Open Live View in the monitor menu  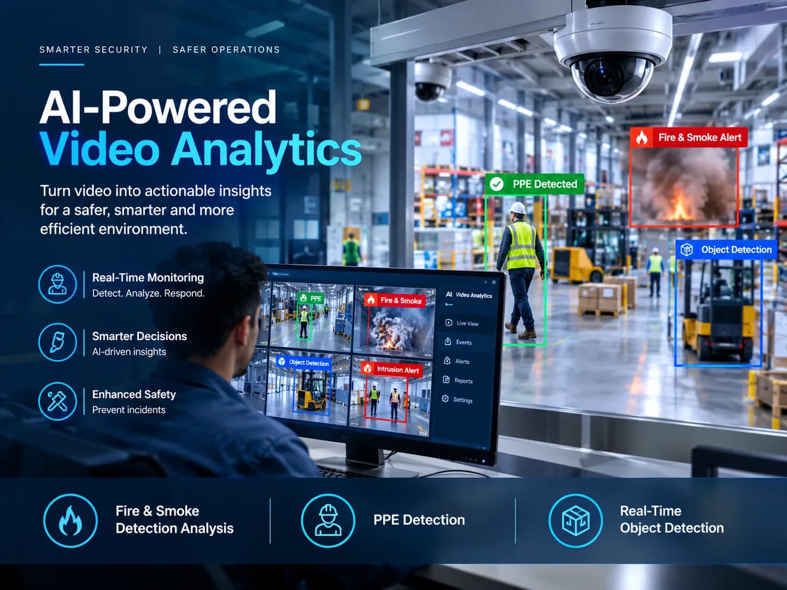[462, 323]
